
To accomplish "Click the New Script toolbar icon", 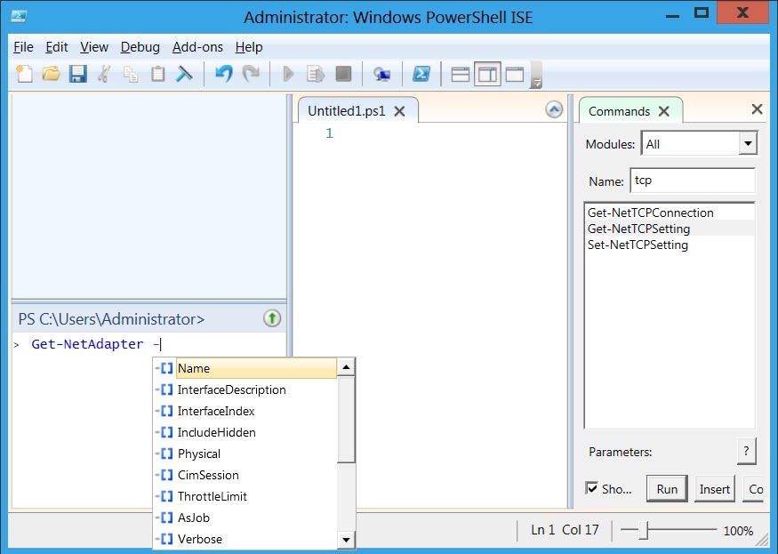I will (24, 75).
